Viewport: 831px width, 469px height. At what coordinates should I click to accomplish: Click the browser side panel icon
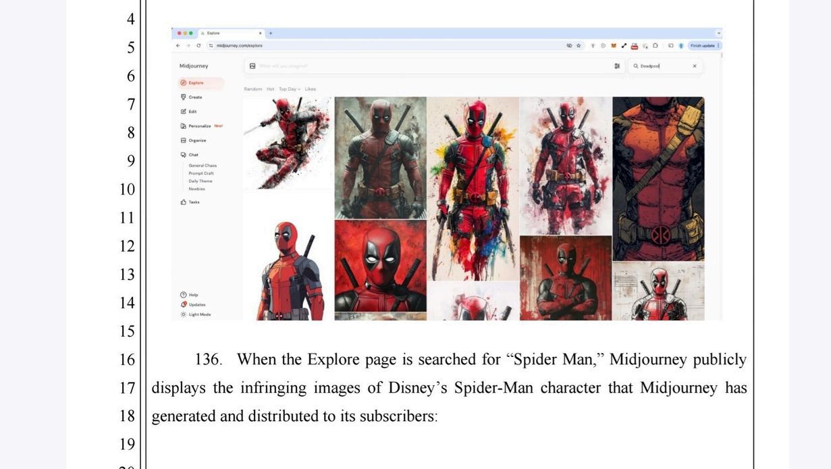671,46
